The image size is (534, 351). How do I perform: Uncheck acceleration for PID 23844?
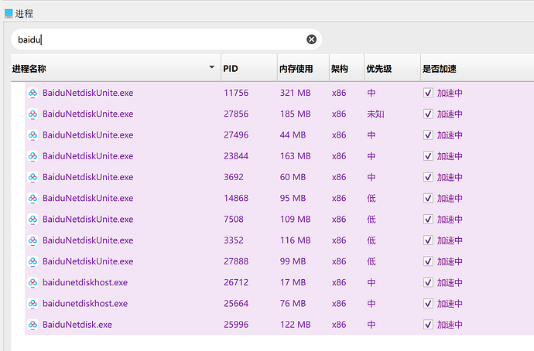coord(428,156)
